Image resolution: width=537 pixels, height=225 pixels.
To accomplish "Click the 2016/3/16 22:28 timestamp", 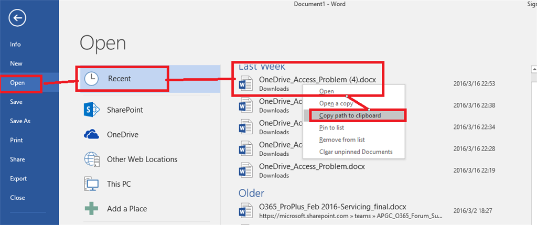I will [474, 148].
